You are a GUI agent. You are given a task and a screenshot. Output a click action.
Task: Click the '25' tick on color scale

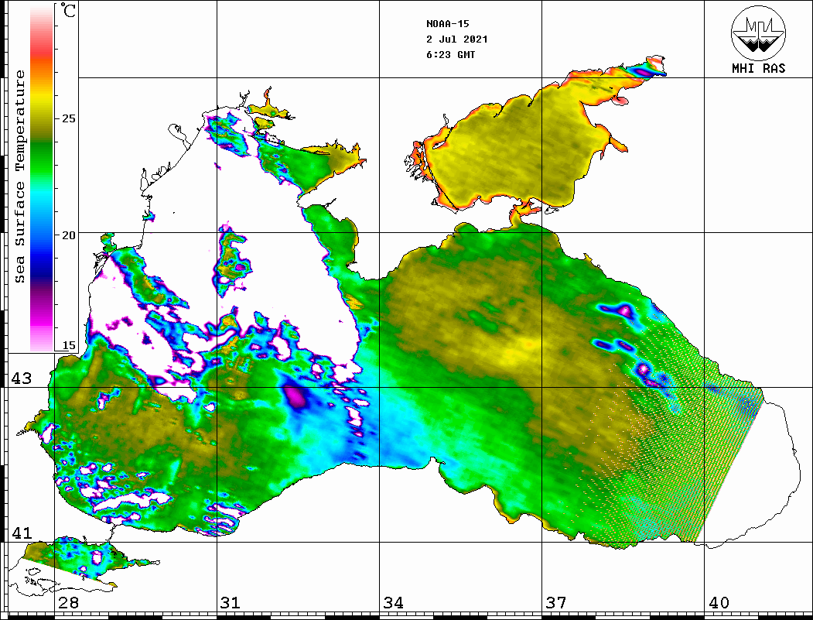(68, 118)
